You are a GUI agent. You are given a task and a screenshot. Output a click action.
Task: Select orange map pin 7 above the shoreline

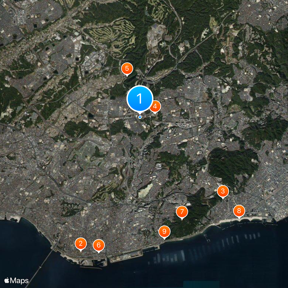tap(182, 212)
